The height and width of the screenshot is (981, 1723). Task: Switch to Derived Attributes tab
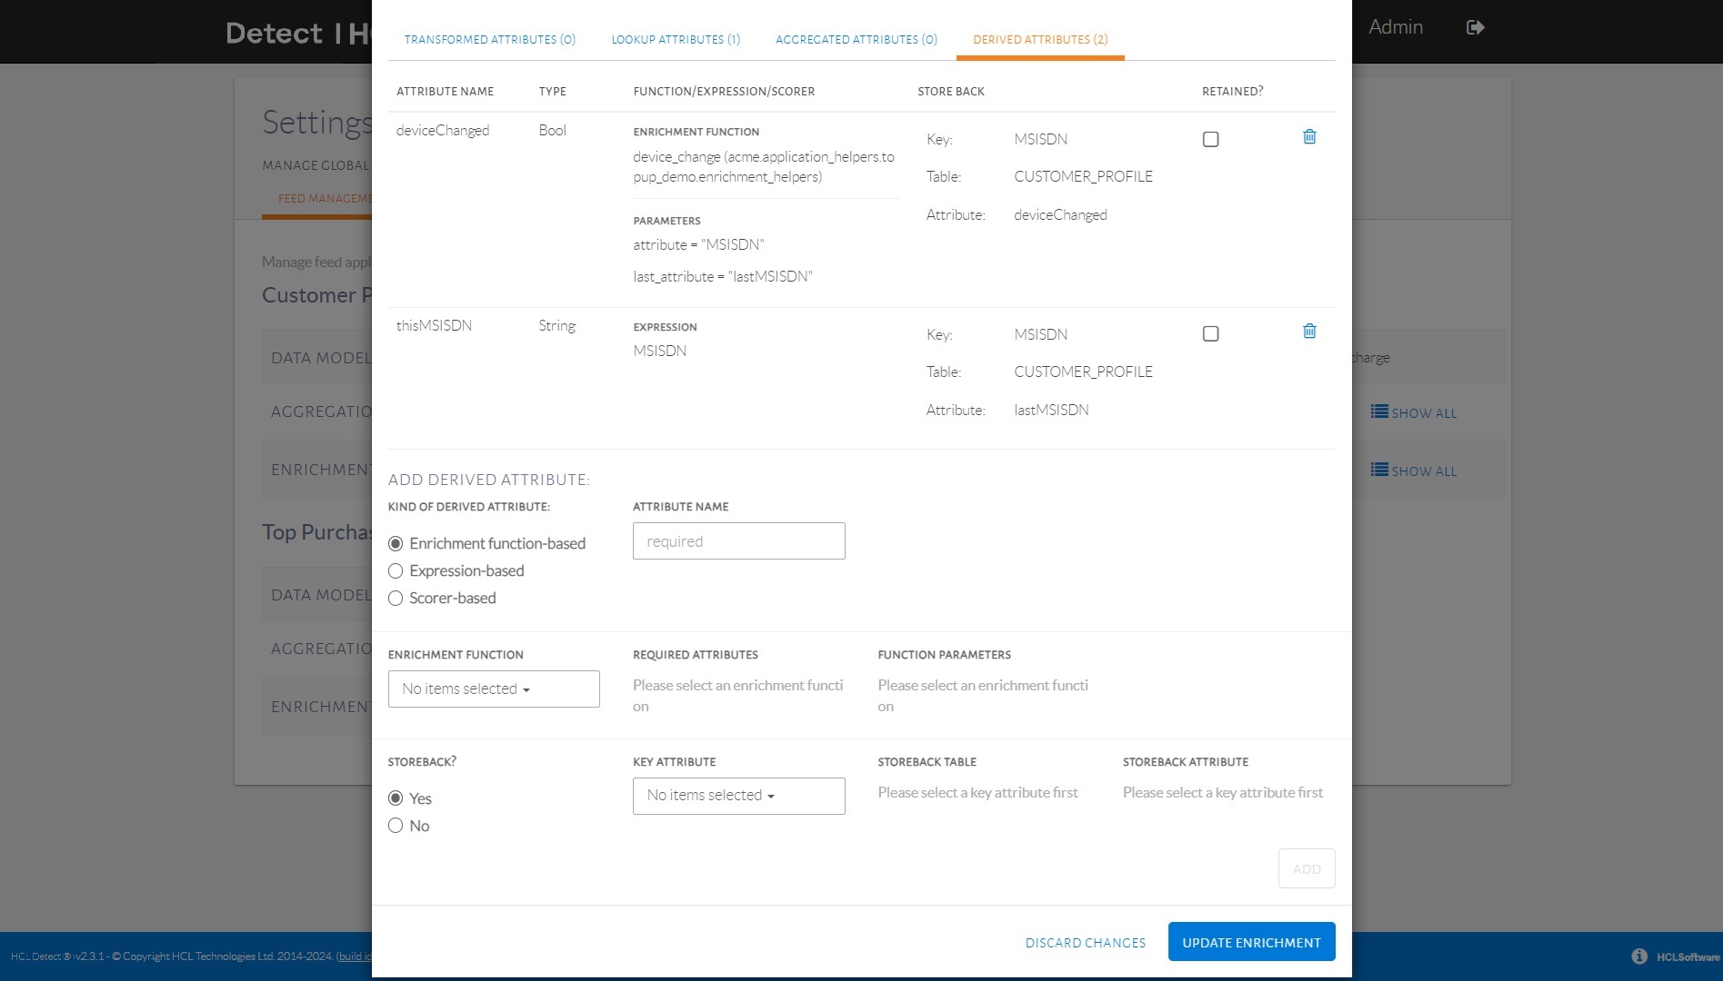coord(1040,40)
